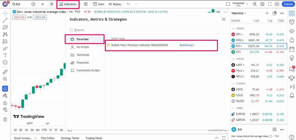296x140 pixels.
Task: Select the Financials category
Action: [x=84, y=63]
